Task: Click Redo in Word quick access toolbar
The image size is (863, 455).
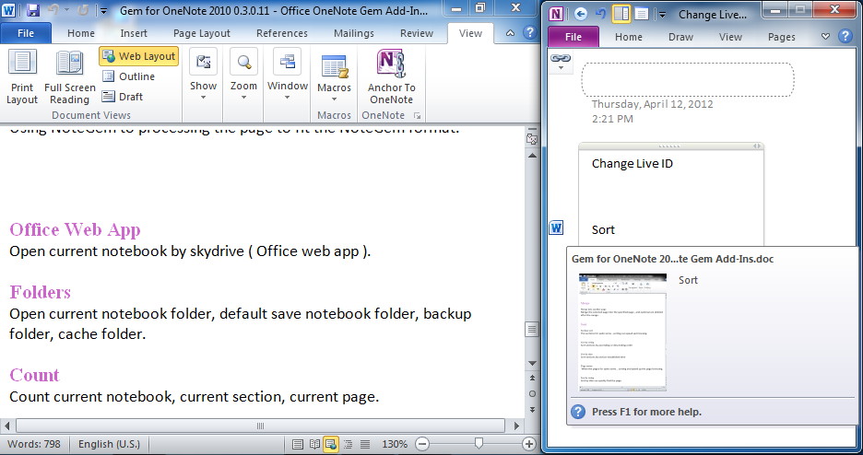Action: [x=83, y=10]
